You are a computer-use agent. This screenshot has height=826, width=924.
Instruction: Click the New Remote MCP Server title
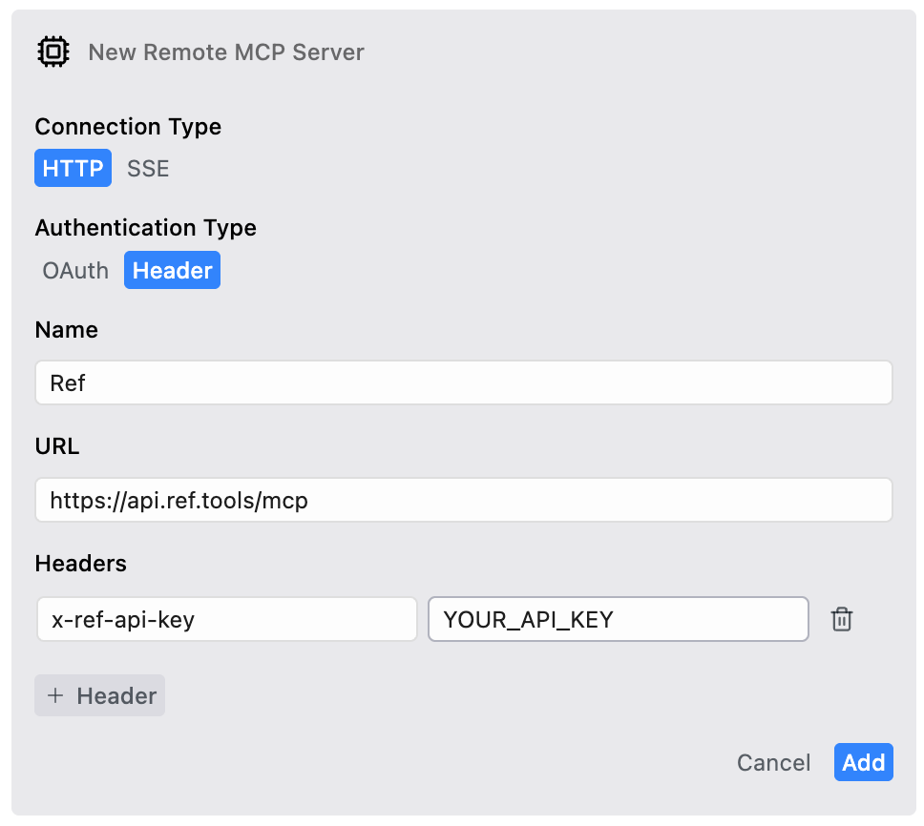click(226, 52)
